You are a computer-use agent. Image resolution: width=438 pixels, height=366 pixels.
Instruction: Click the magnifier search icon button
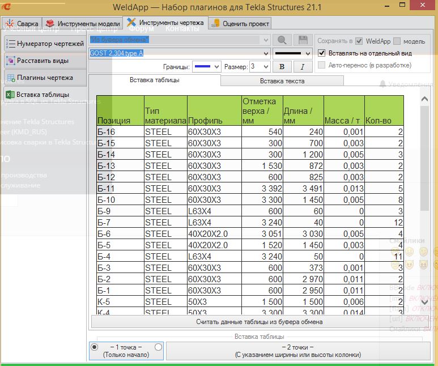[x=282, y=40]
